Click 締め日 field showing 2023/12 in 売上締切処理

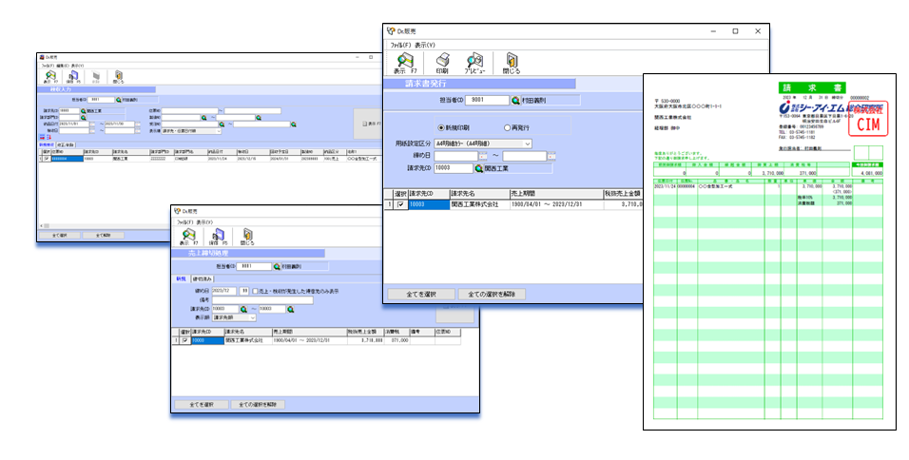coord(224,292)
